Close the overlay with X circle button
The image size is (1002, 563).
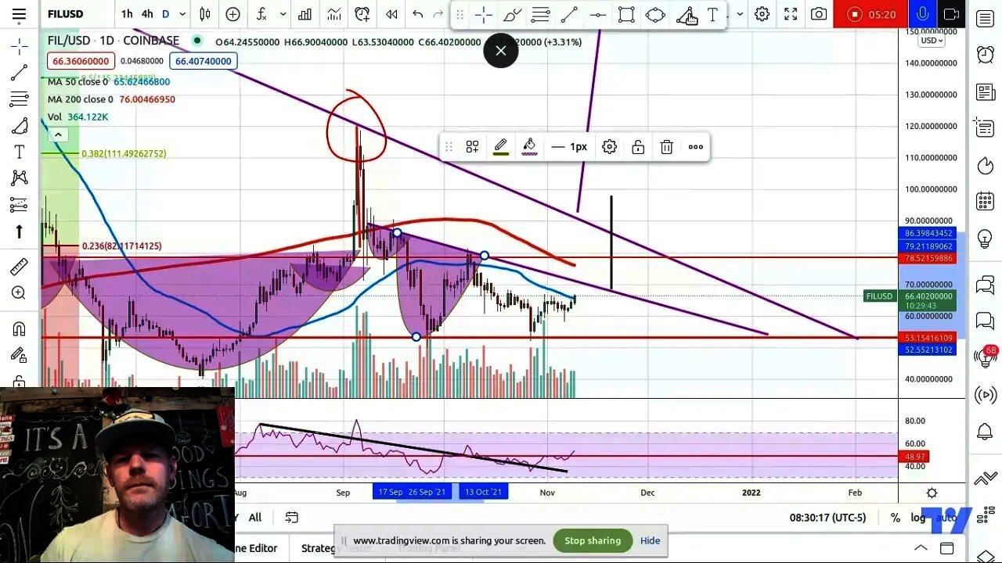pos(501,51)
